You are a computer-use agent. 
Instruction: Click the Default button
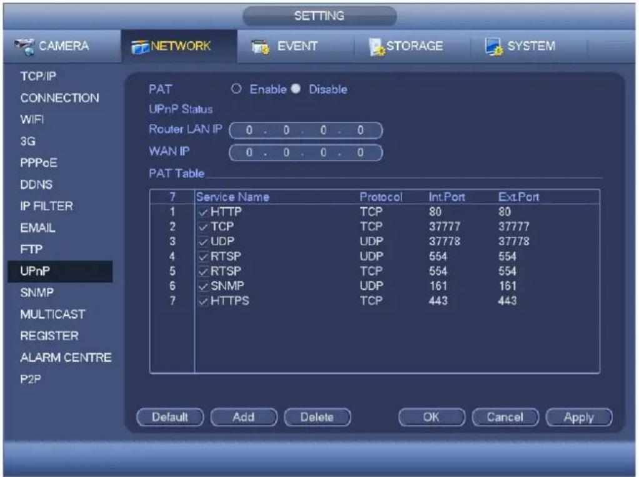[x=170, y=417]
